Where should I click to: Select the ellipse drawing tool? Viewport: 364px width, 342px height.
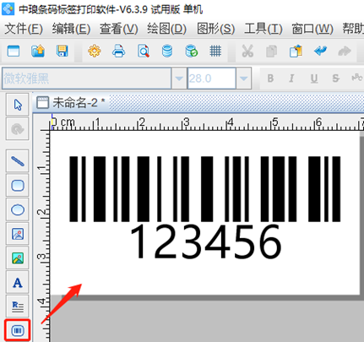(x=18, y=209)
